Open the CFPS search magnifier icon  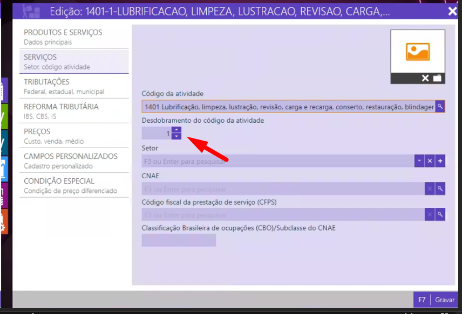point(440,214)
